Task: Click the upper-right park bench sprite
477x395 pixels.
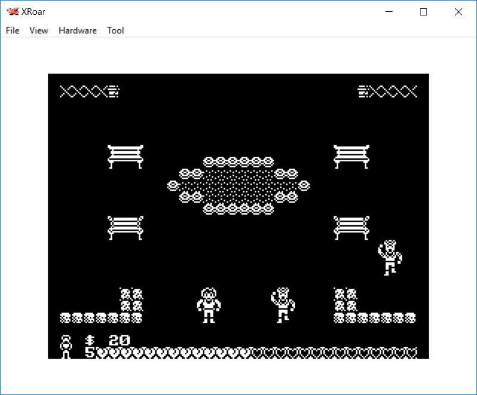Action: [x=352, y=156]
